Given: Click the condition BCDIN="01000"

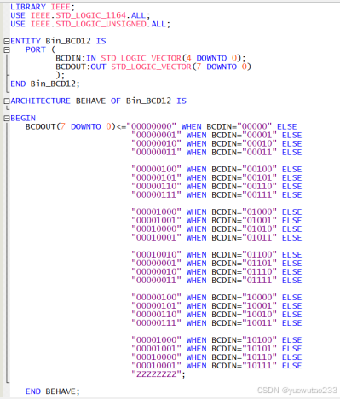Looking at the screenshot, I should point(245,212).
